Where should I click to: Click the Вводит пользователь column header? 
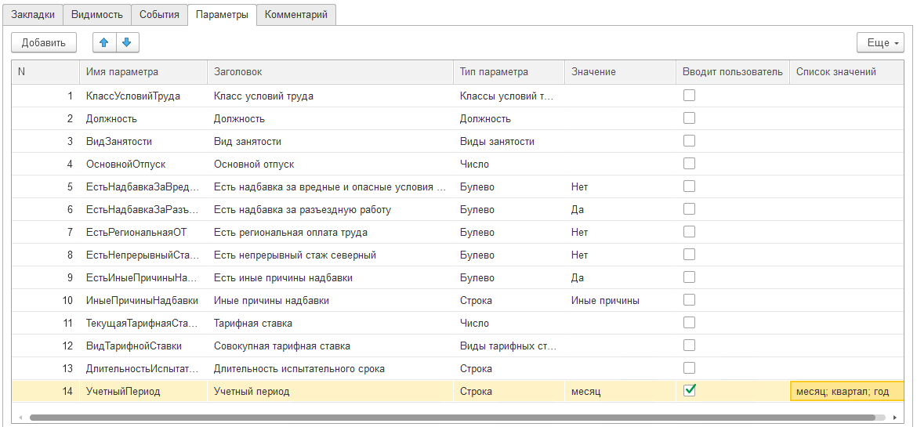733,71
